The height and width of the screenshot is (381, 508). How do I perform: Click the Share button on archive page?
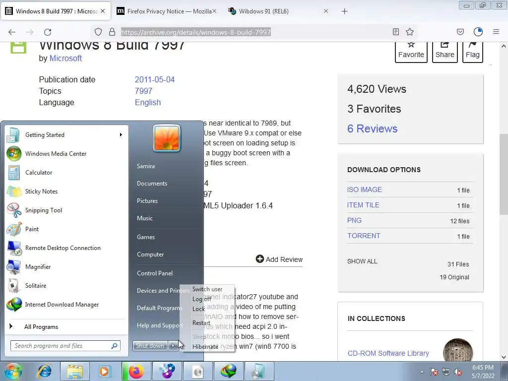pyautogui.click(x=445, y=52)
